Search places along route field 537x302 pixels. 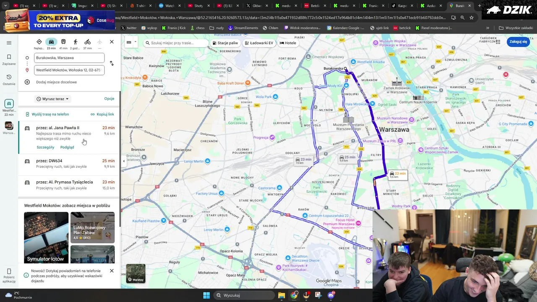tap(176, 43)
